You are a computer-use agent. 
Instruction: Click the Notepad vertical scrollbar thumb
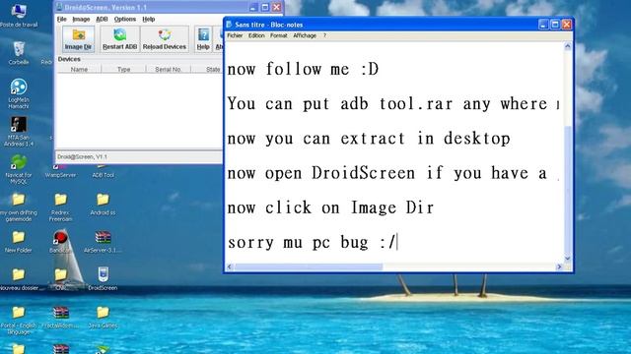click(x=568, y=191)
